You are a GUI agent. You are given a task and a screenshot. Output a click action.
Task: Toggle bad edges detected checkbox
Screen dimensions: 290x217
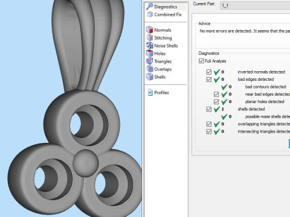(x=209, y=80)
